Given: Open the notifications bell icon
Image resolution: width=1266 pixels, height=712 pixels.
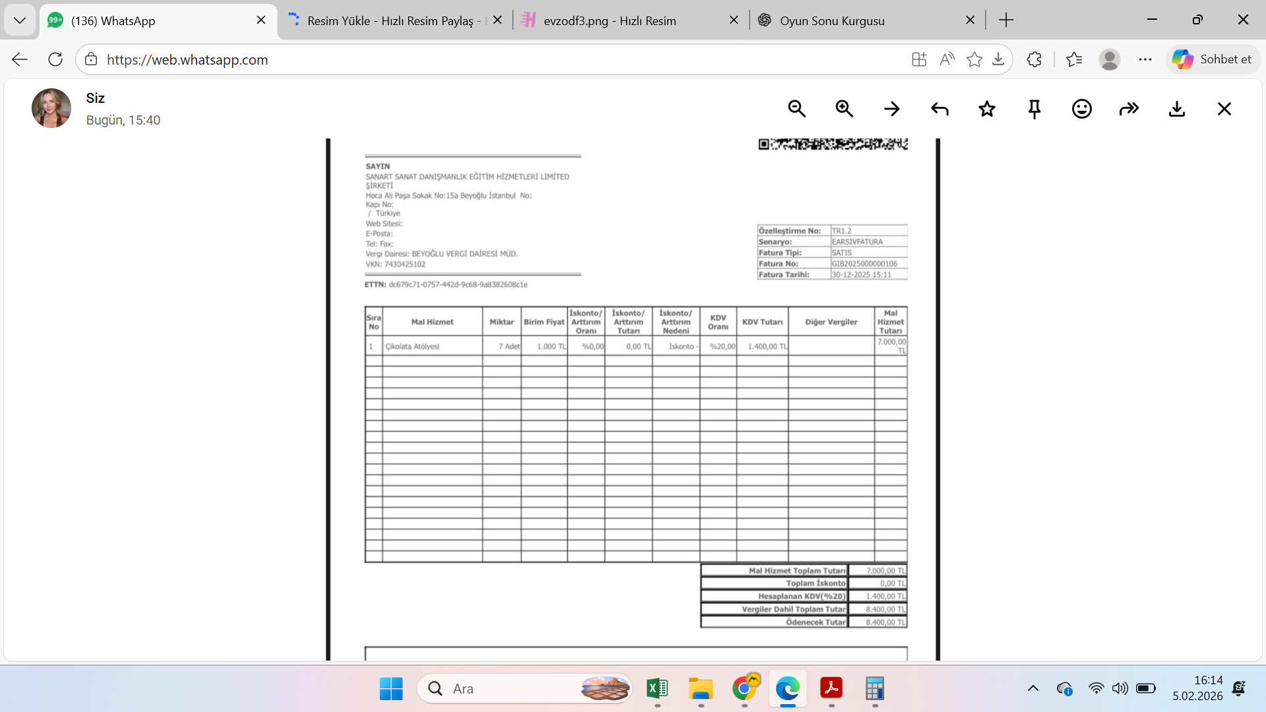Looking at the screenshot, I should (x=1239, y=689).
